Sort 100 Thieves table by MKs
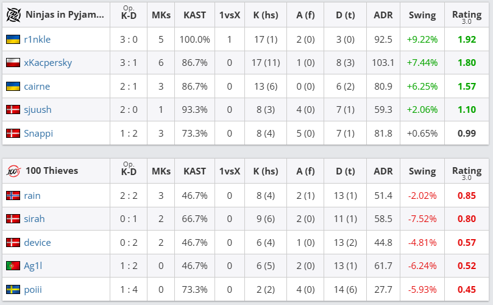 tap(161, 171)
